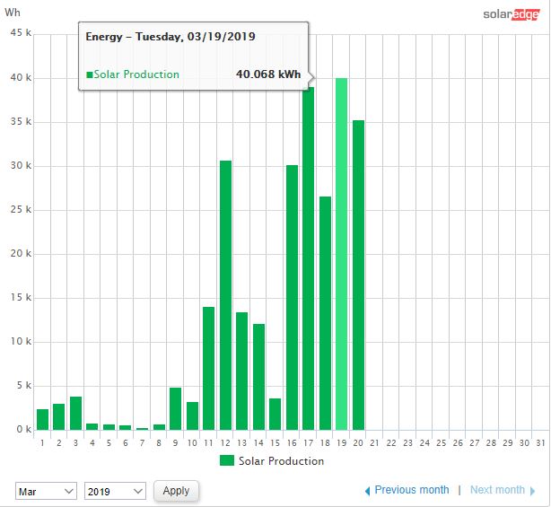Screen dimensions: 551x507
Task: Click the Next month link
Action: coord(497,490)
